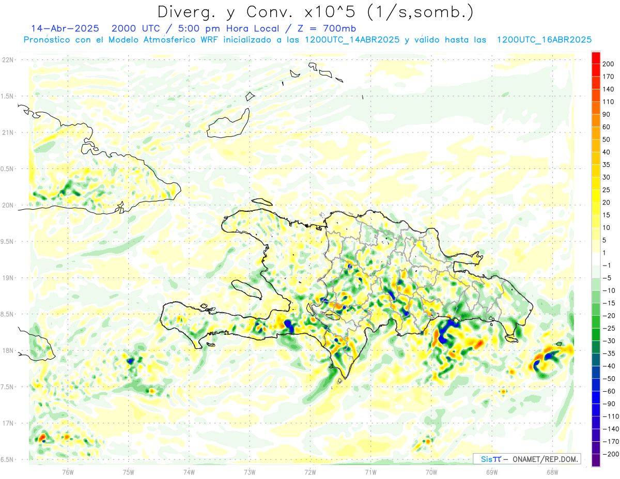620x479 pixels.
Task: Click the "76W" longitude label
Action: (x=68, y=472)
